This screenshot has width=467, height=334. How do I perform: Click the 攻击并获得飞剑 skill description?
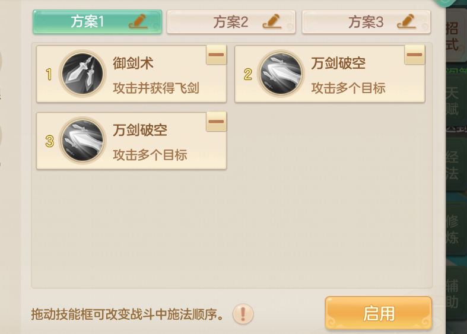click(156, 88)
